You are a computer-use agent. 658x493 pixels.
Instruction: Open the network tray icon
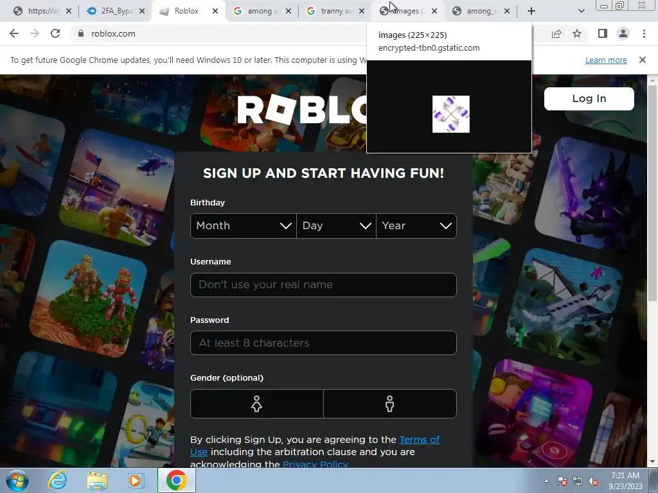tap(578, 481)
